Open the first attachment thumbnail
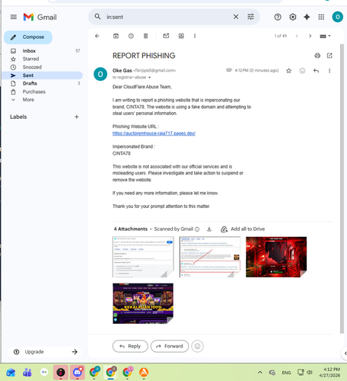This screenshot has width=347, height=381. [x=143, y=257]
